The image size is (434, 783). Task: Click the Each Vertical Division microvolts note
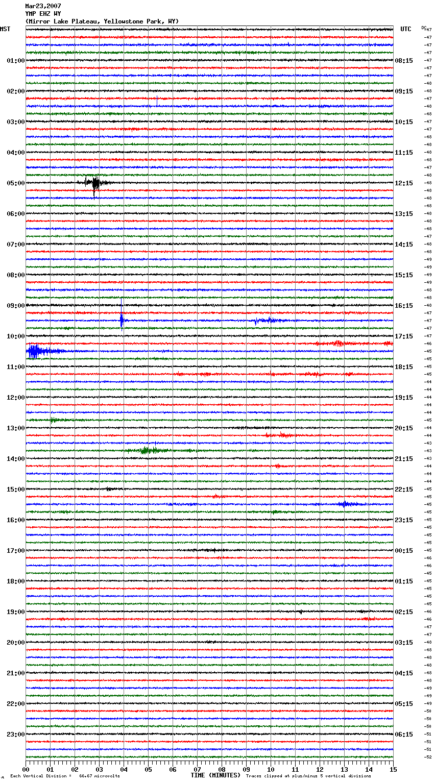click(x=65, y=776)
